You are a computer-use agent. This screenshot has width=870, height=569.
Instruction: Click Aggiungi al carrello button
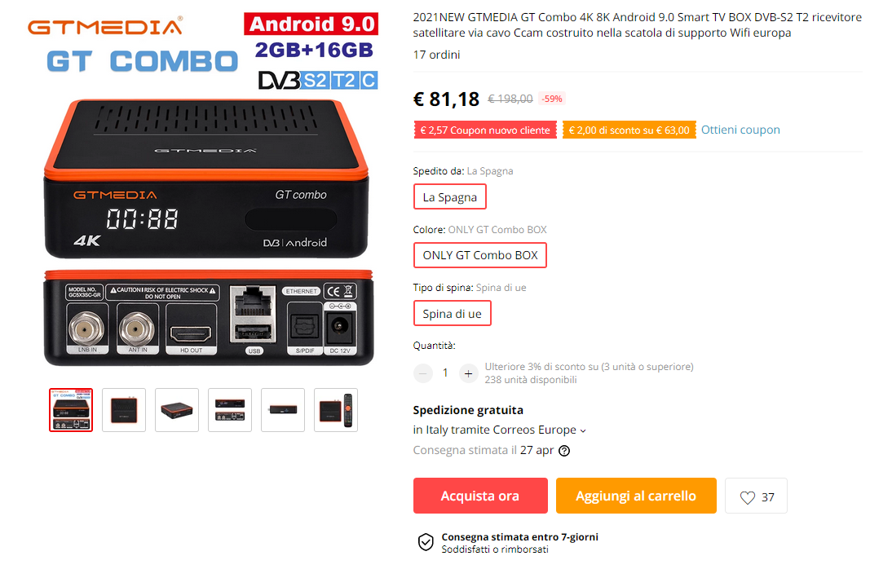637,496
